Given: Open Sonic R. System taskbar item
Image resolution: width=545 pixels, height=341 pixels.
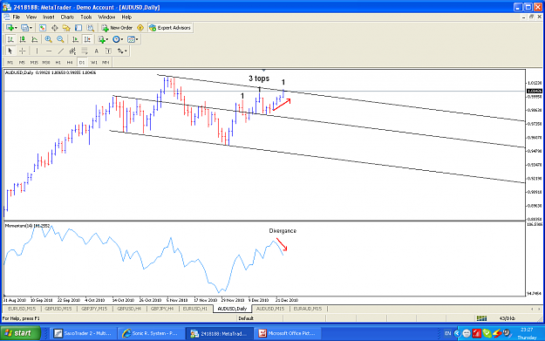Looking at the screenshot, I should click(x=150, y=333).
